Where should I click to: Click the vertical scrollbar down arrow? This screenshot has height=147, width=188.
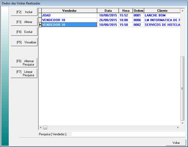coord(183,122)
